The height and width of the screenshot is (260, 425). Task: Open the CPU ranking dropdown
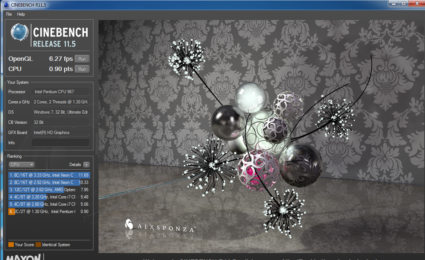(22, 165)
